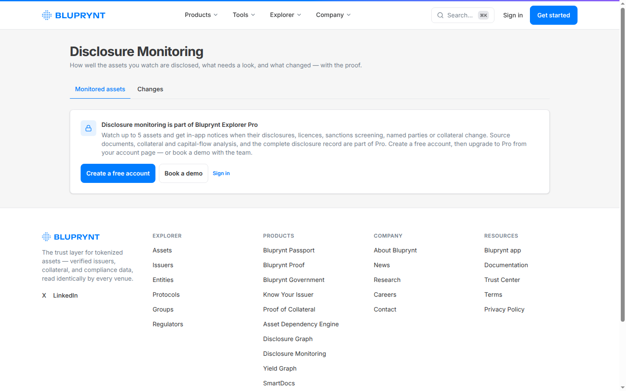Open the Company dropdown menu
Screen dimensions: 626x391
(x=333, y=15)
